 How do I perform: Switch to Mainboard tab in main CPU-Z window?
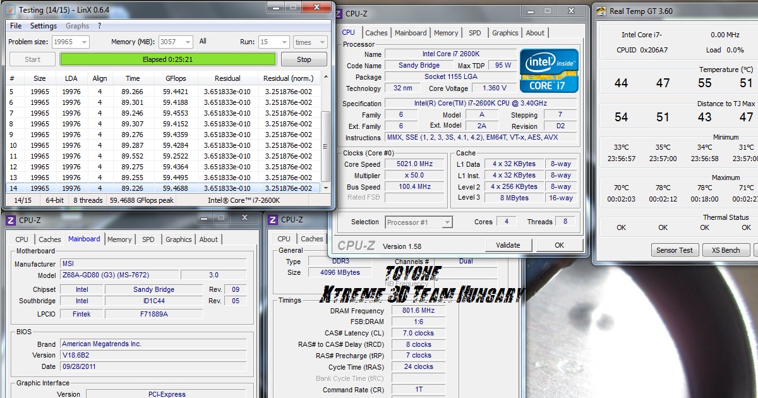411,33
